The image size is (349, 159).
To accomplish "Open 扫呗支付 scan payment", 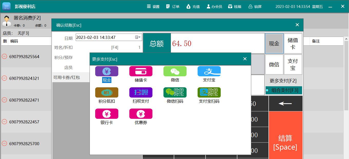I will [141, 92].
